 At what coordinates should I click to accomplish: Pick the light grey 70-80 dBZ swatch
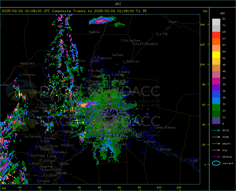216,22
